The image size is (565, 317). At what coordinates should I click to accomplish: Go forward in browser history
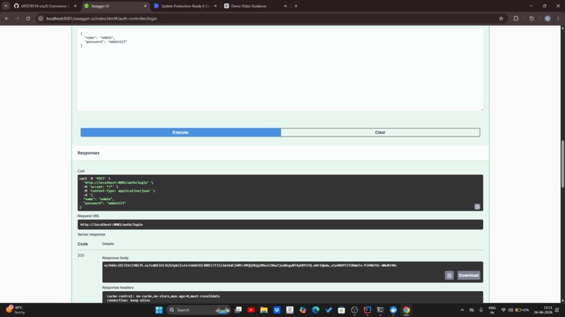(x=18, y=18)
